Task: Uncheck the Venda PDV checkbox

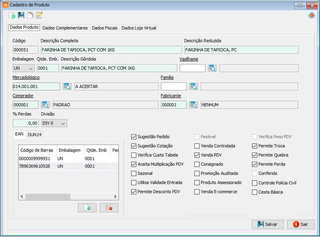Action: tap(197, 155)
